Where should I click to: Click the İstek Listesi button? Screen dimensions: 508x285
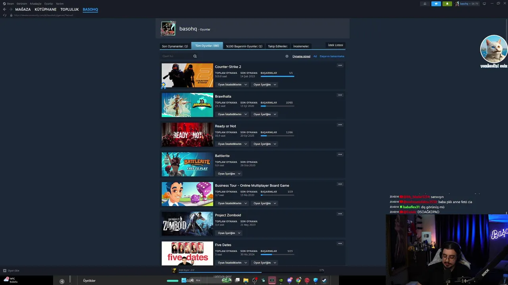[x=335, y=45]
